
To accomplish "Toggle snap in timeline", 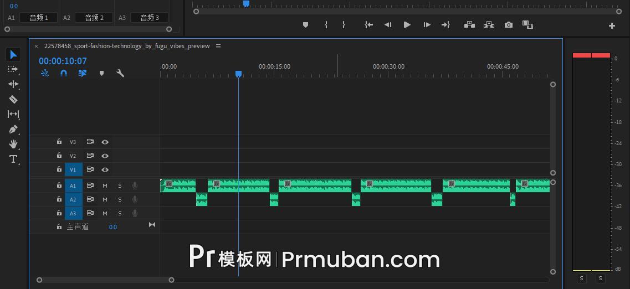I will 64,73.
